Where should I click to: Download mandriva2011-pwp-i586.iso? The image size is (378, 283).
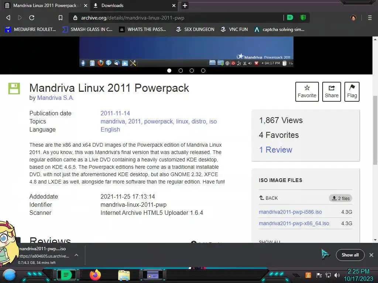point(290,212)
